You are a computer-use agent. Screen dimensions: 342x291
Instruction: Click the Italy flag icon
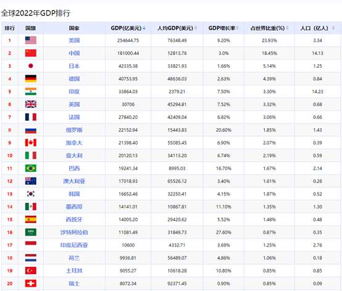(x=31, y=155)
